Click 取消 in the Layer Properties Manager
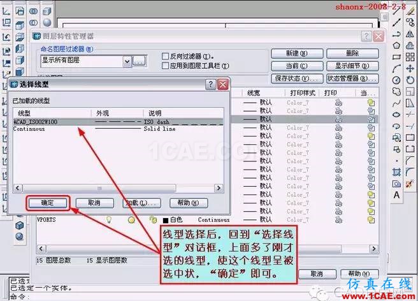 coord(317,274)
